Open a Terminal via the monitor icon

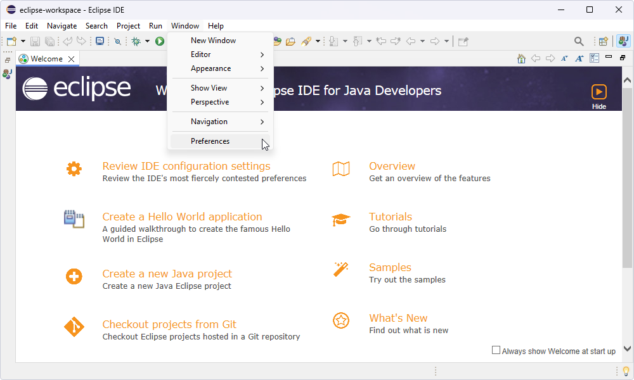tap(100, 41)
